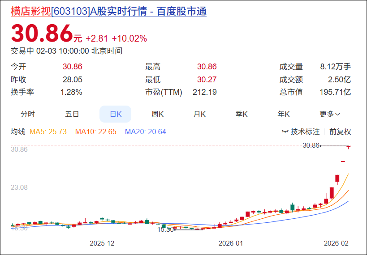Viewport: 367px width, 255px height.
Task: Open A股实时行情 - 百度股市通 link
Action: point(148,11)
